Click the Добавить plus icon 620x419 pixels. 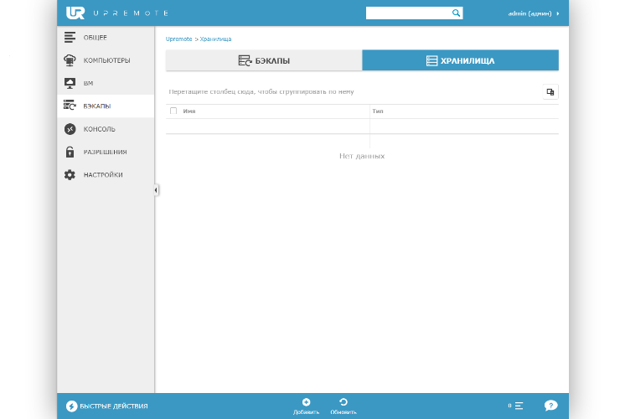point(306,402)
